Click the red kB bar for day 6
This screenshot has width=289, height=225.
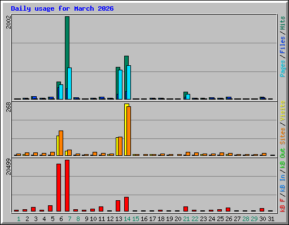[59, 188]
